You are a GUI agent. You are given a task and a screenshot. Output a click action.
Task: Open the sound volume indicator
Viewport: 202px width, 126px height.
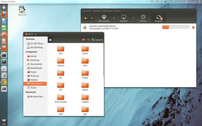pyautogui.click(x=170, y=2)
